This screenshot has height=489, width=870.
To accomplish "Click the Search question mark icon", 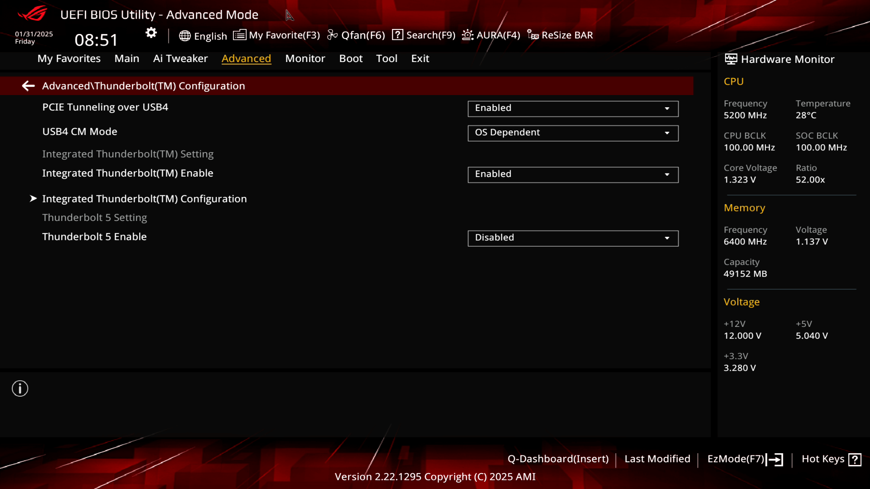I will click(397, 35).
